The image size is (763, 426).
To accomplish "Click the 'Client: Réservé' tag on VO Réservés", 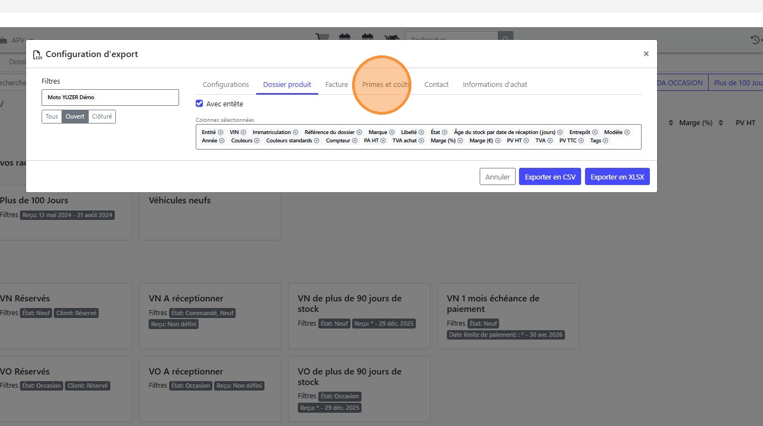I will [88, 386].
